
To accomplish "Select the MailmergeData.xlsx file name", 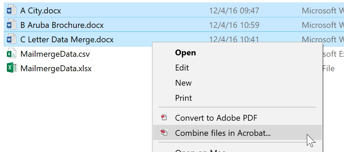I will 56,68.
